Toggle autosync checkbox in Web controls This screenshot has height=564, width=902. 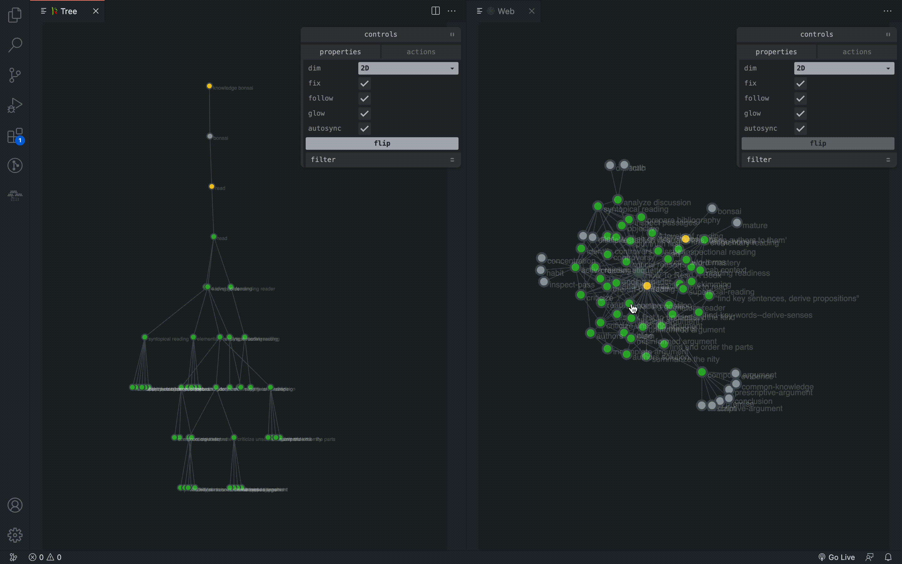(x=801, y=129)
